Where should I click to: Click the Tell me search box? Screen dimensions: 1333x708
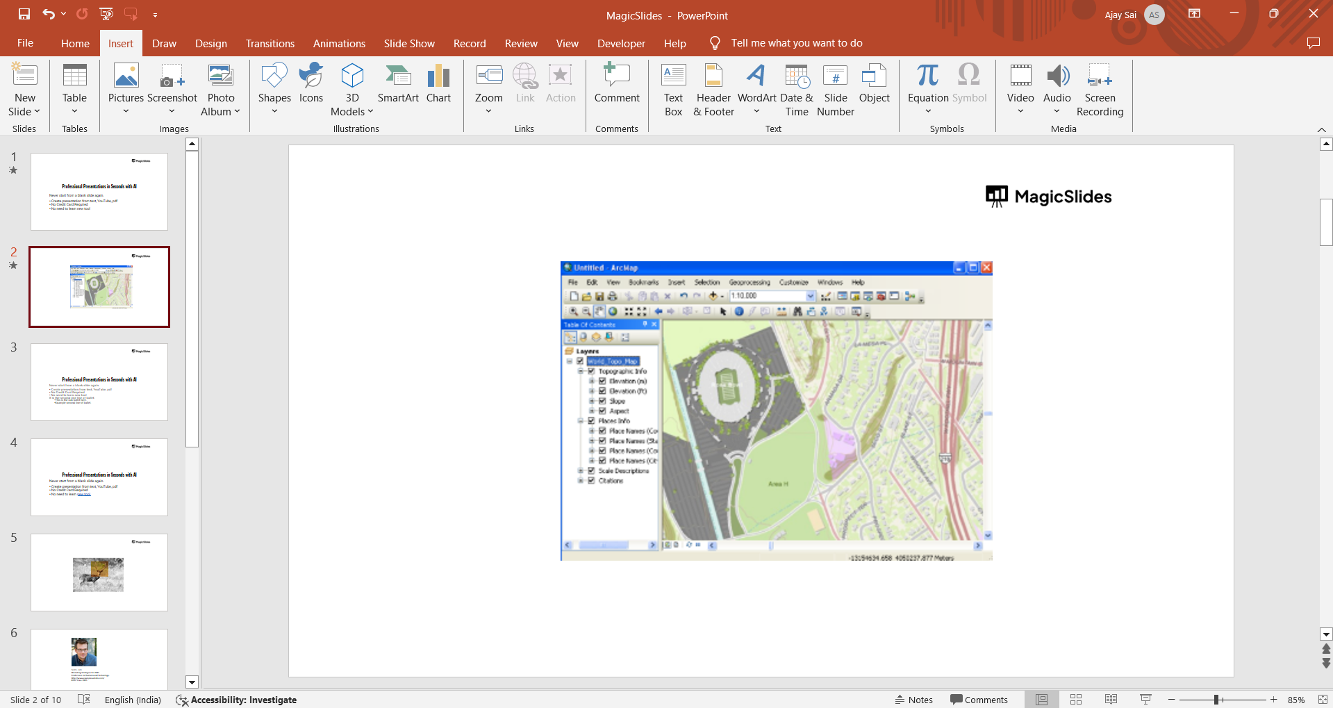click(x=796, y=43)
